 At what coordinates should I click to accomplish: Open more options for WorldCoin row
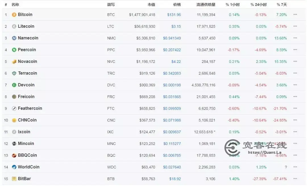[x=295, y=167]
